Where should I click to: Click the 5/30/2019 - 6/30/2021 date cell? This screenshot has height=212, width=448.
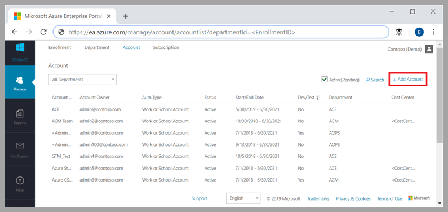point(258,109)
